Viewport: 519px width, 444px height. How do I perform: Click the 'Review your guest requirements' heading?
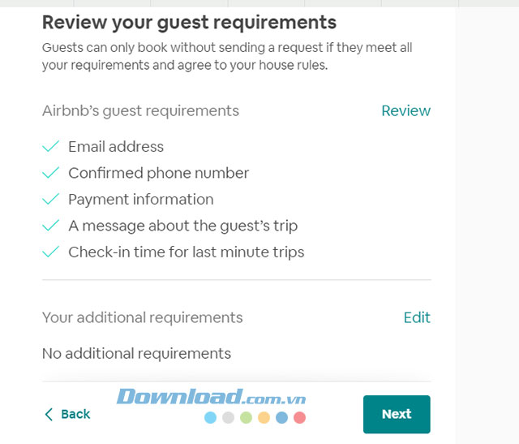click(189, 22)
